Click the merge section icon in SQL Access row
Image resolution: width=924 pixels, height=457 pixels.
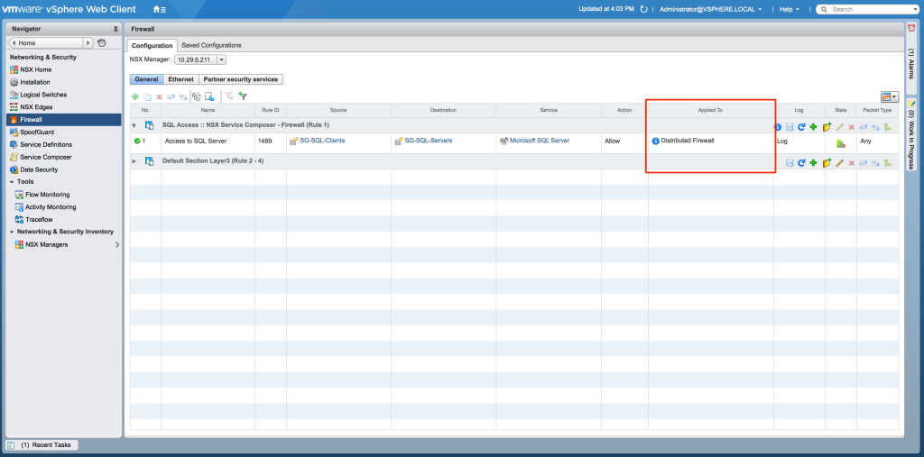click(x=887, y=126)
